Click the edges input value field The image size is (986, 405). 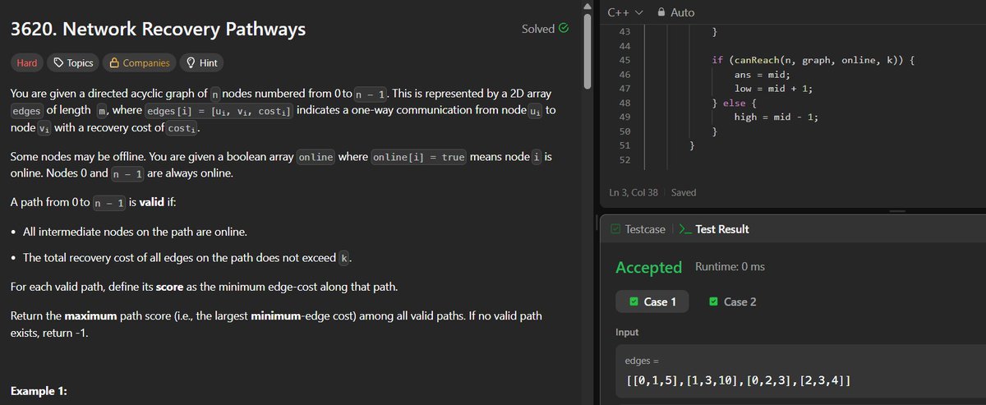click(801, 371)
